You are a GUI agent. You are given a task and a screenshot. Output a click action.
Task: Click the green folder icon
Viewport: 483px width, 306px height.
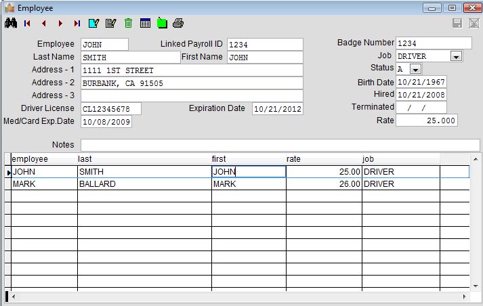(x=162, y=24)
